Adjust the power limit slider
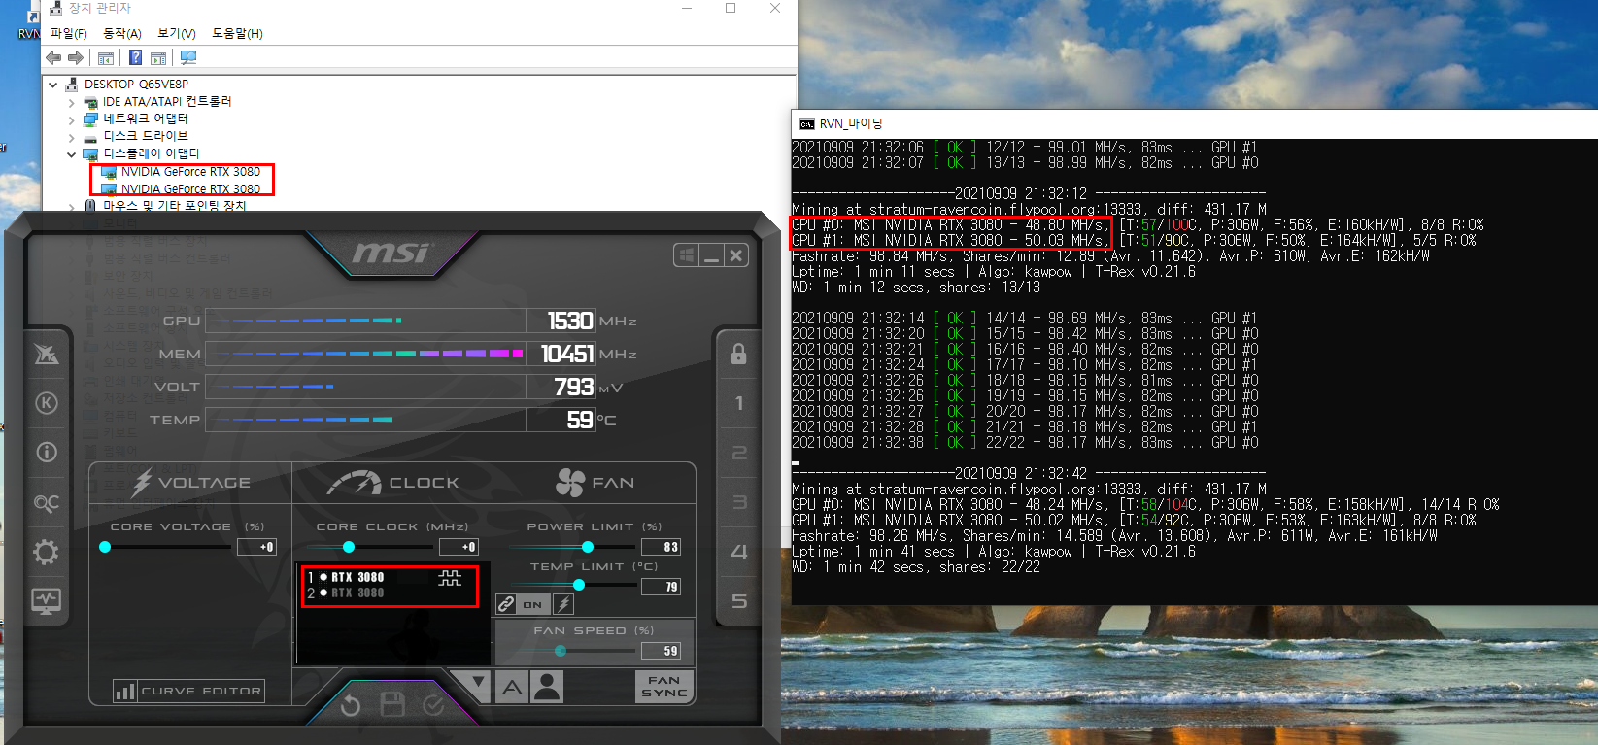1598x745 pixels. [587, 547]
